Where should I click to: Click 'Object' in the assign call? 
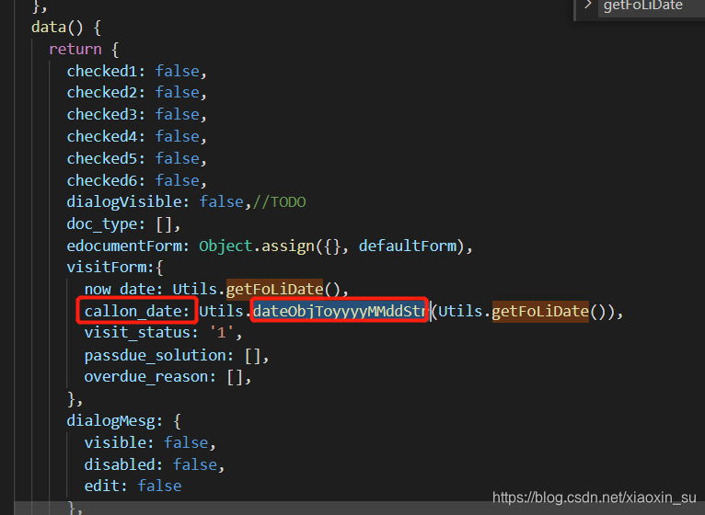(225, 246)
